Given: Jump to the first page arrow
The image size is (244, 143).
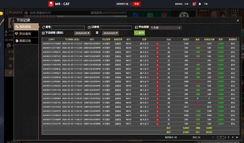Looking at the screenshot, I should [x=213, y=137].
